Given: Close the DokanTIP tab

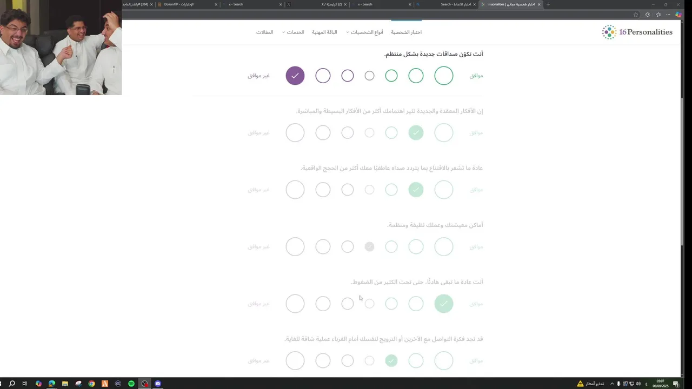Looking at the screenshot, I should 216,4.
